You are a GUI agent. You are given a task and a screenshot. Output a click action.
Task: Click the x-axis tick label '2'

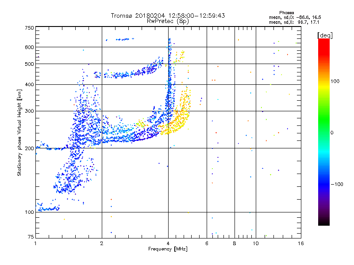102,243
